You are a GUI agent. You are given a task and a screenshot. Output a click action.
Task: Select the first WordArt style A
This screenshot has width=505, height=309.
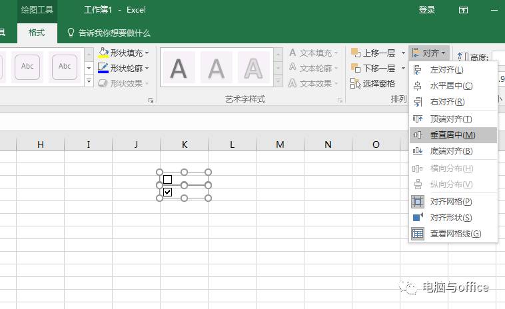click(x=179, y=68)
